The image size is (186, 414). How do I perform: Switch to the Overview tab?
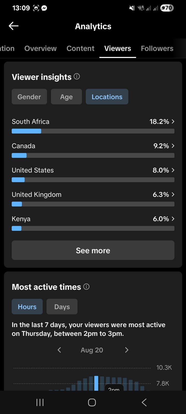40,48
